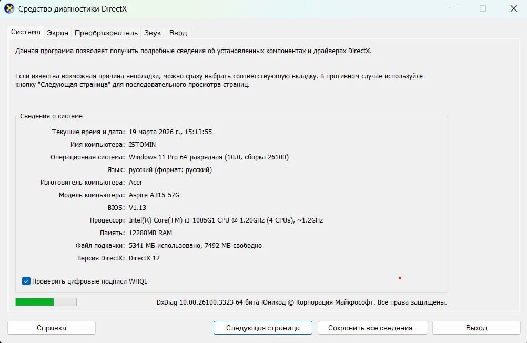Click the Текущие время и дата: label
Screen dimensions: 527x343
click(x=88, y=132)
